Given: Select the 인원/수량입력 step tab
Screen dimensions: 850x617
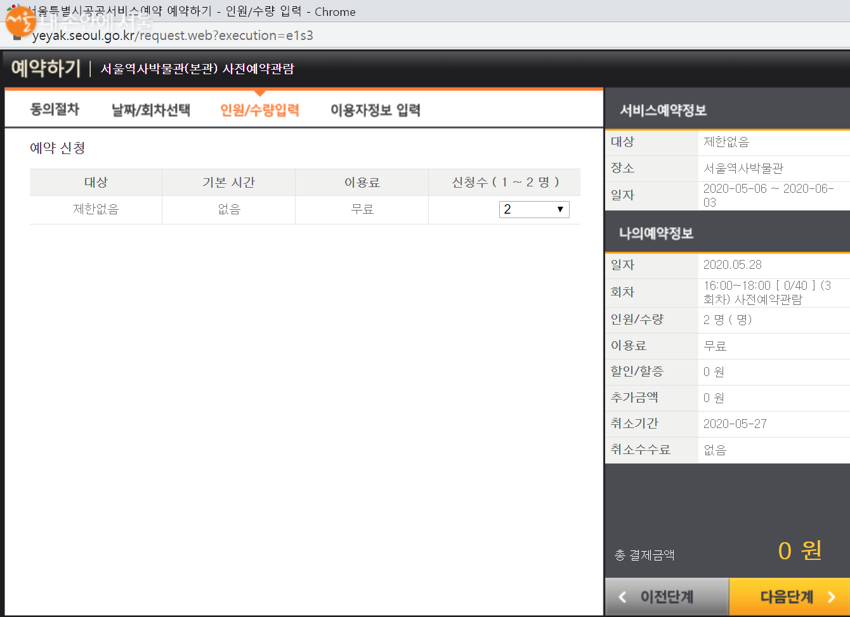Looking at the screenshot, I should click(259, 110).
